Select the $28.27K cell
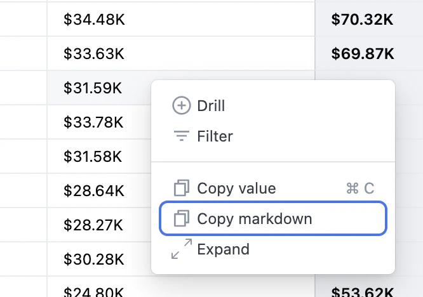Image resolution: width=423 pixels, height=297 pixels. [99, 225]
